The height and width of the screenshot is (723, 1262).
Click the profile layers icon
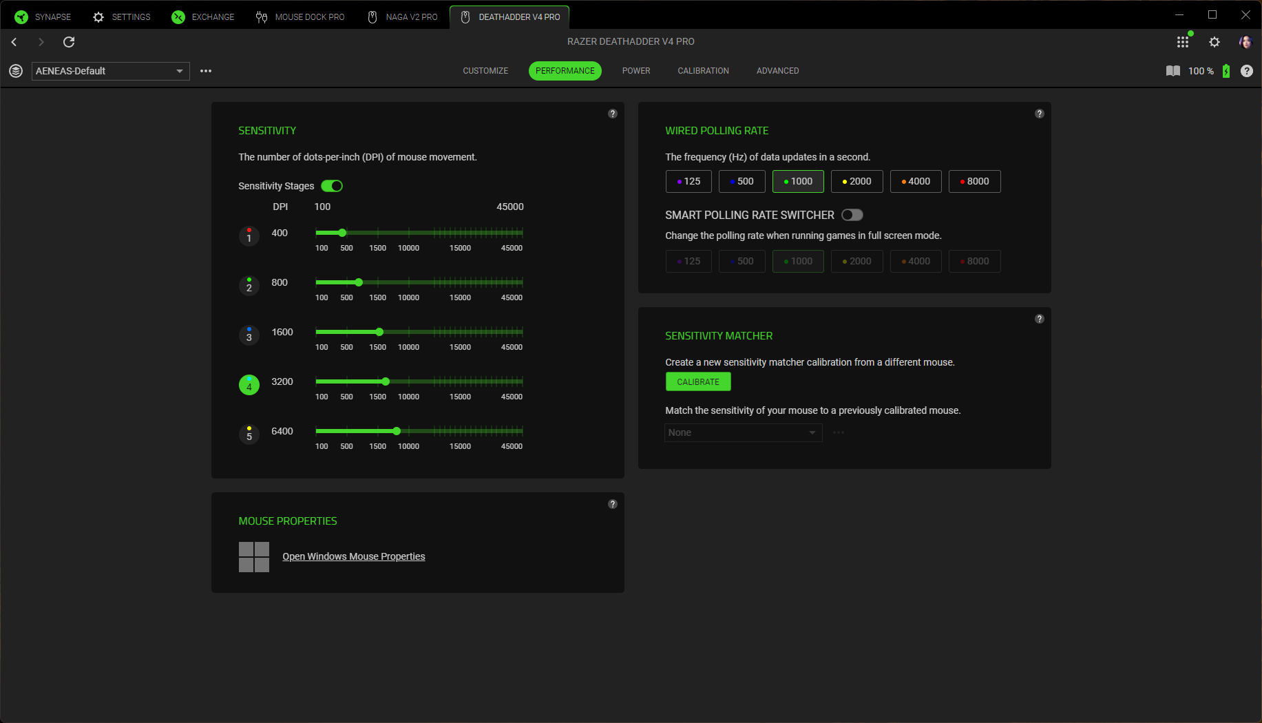click(16, 71)
